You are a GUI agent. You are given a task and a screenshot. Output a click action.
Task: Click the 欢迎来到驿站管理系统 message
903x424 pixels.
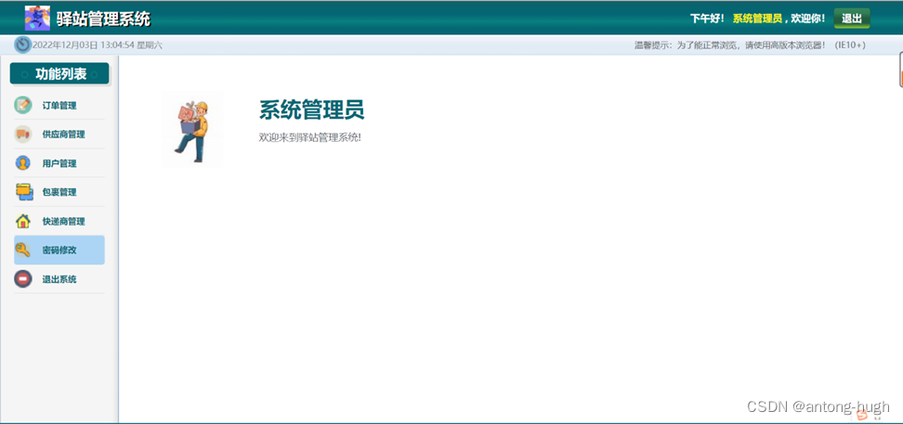coord(310,137)
